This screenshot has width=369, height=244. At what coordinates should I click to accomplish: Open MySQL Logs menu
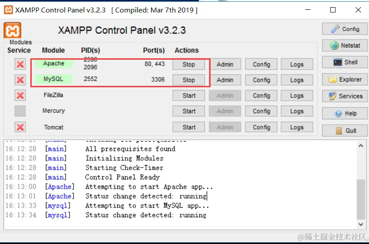297,80
